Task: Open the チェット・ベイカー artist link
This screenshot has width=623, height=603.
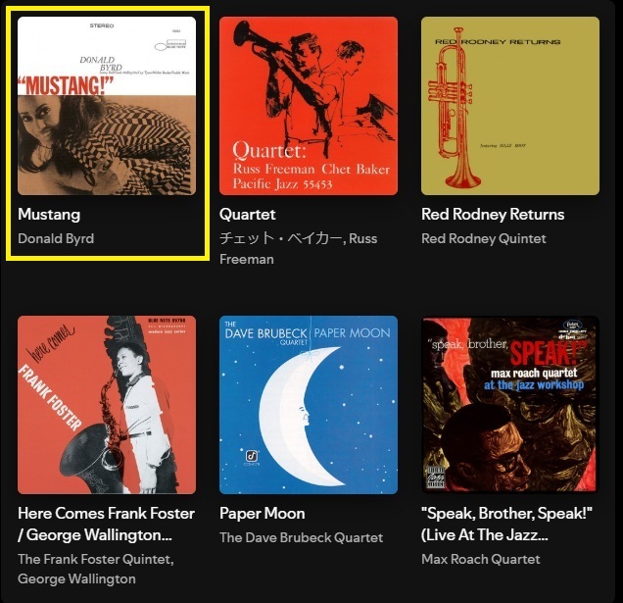Action: point(280,238)
